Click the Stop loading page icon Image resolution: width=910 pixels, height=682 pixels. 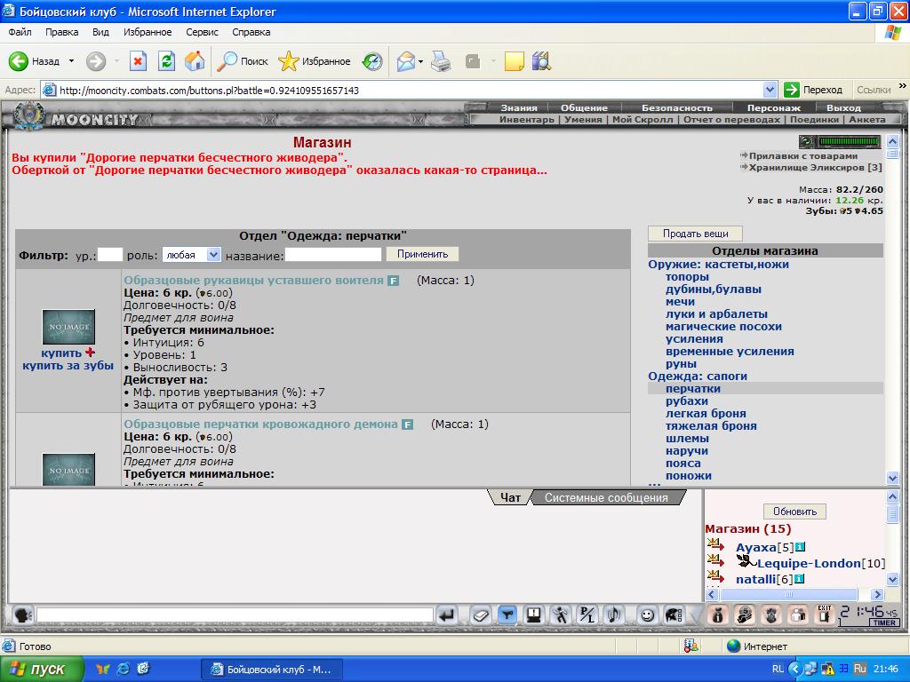pyautogui.click(x=138, y=61)
